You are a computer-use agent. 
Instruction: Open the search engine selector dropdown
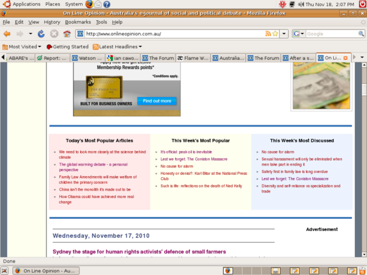[298, 34]
